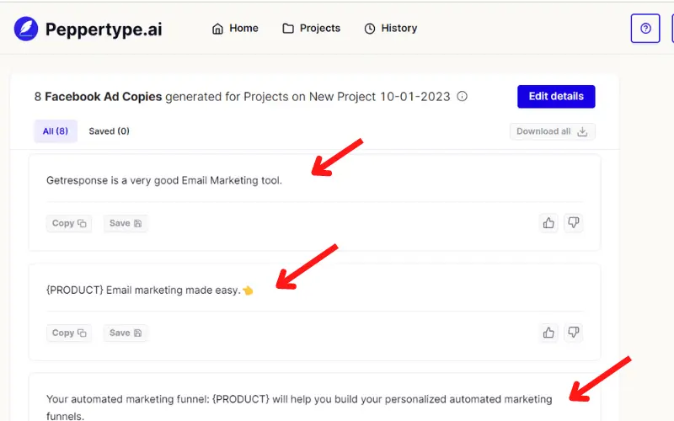Thumbs down the Getresponse ad copy
Image resolution: width=674 pixels, height=421 pixels.
(x=574, y=223)
